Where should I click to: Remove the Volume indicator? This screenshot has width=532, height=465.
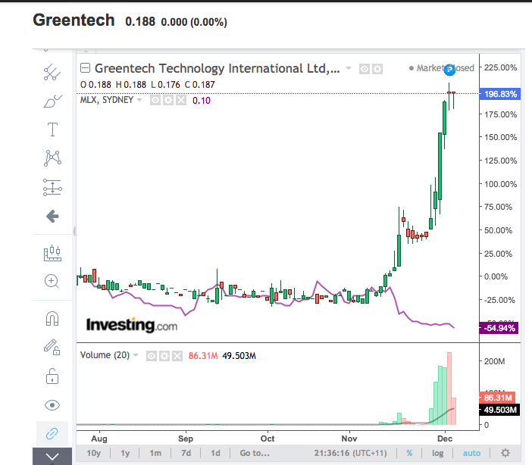tap(177, 356)
